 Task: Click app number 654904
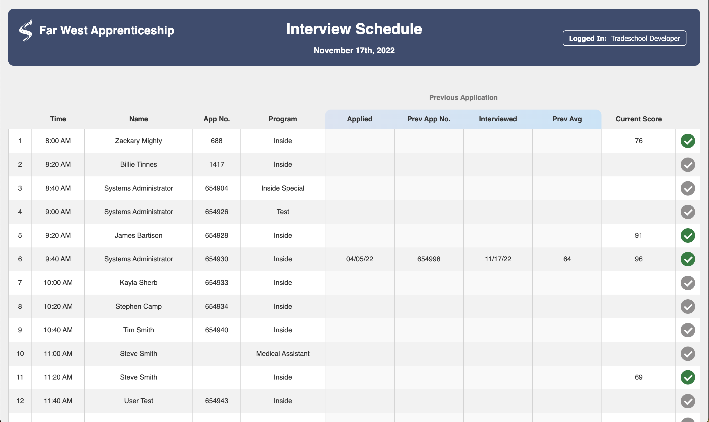pos(216,188)
